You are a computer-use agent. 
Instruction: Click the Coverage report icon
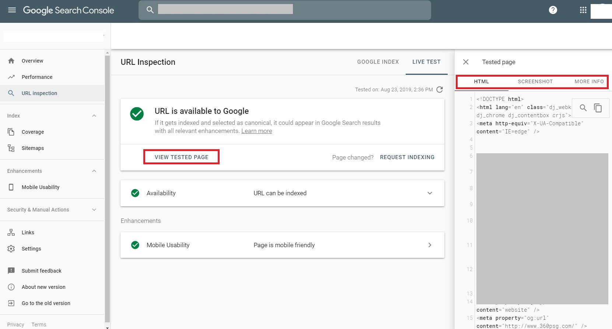(x=11, y=132)
